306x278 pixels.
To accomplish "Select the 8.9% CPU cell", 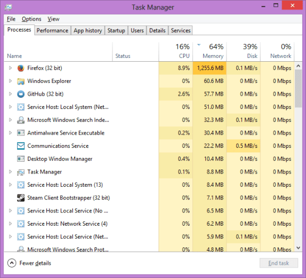I will click(x=176, y=68).
